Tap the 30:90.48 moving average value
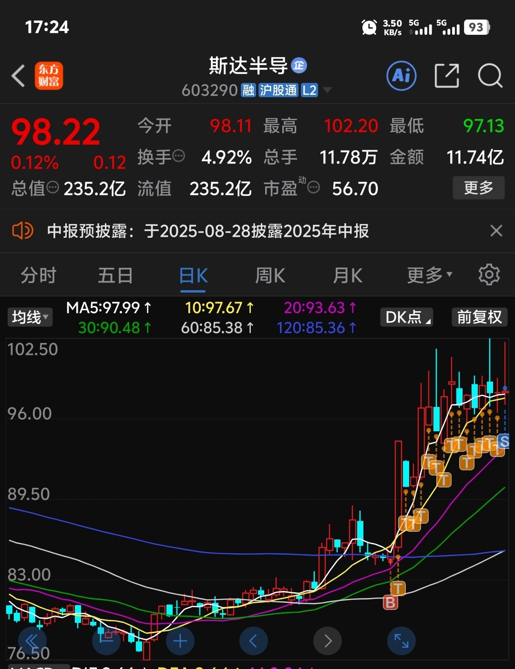The width and height of the screenshot is (515, 669). [115, 328]
